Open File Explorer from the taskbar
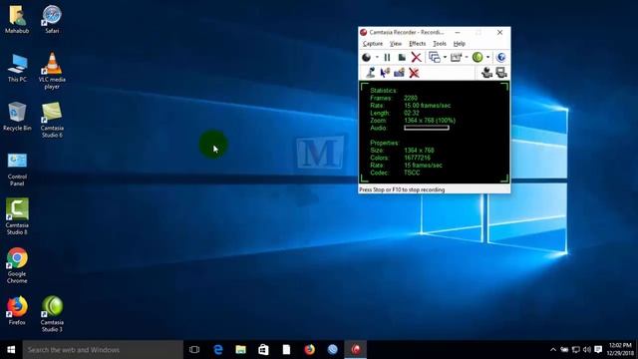This screenshot has width=638, height=359. (241, 350)
